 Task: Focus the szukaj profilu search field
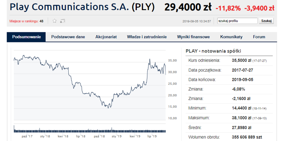coord(237,21)
